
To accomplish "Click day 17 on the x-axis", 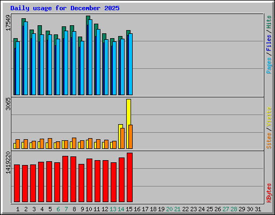I will [x=145, y=209].
